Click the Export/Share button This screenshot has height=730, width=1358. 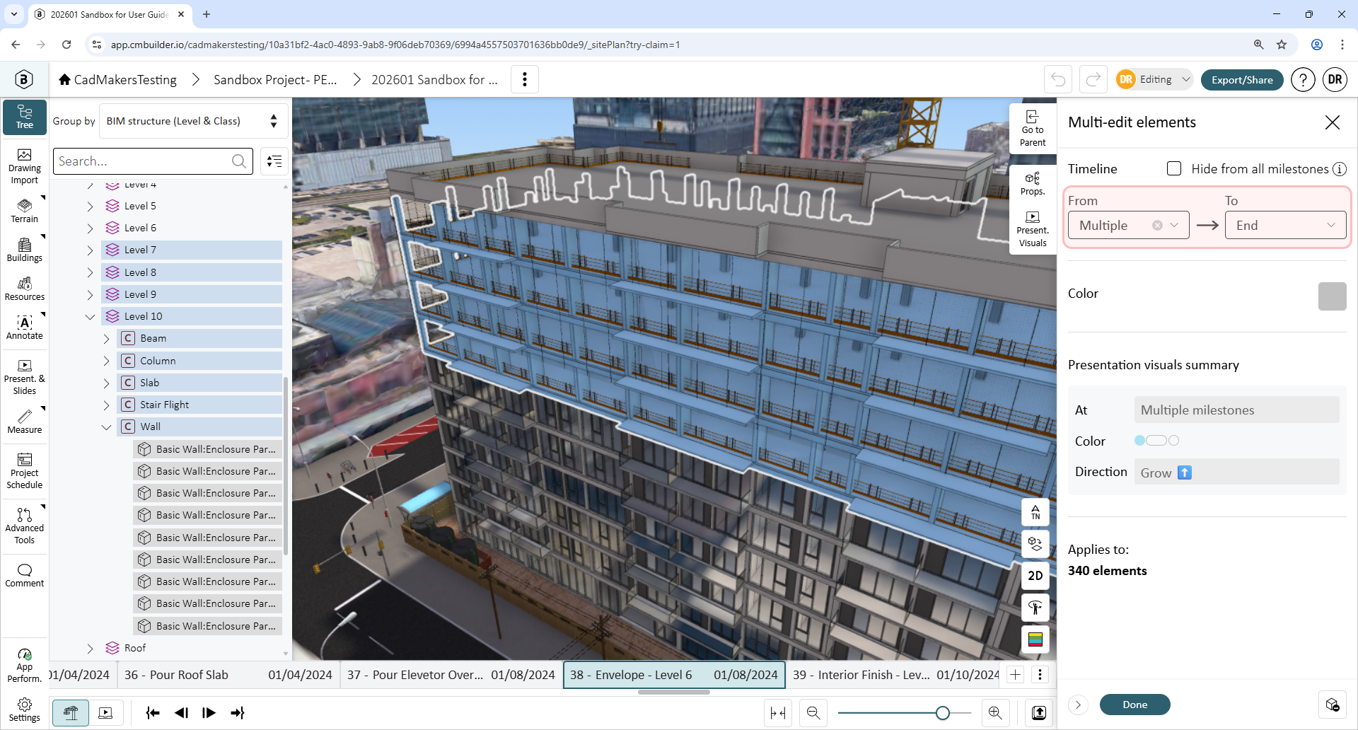tap(1242, 79)
